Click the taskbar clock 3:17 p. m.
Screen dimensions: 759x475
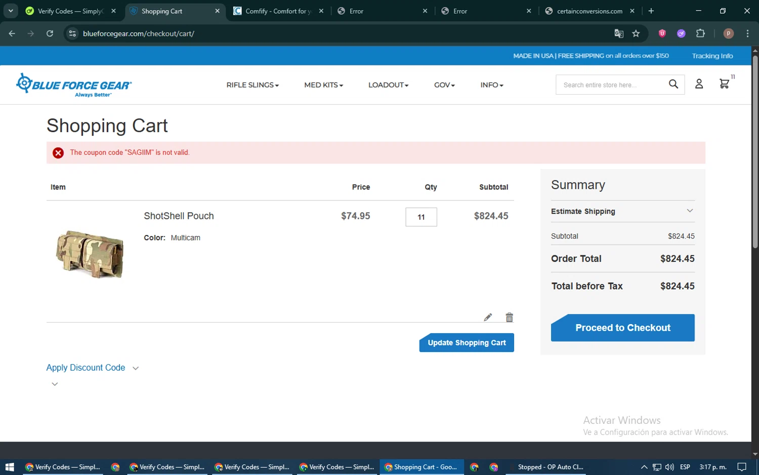point(712,467)
